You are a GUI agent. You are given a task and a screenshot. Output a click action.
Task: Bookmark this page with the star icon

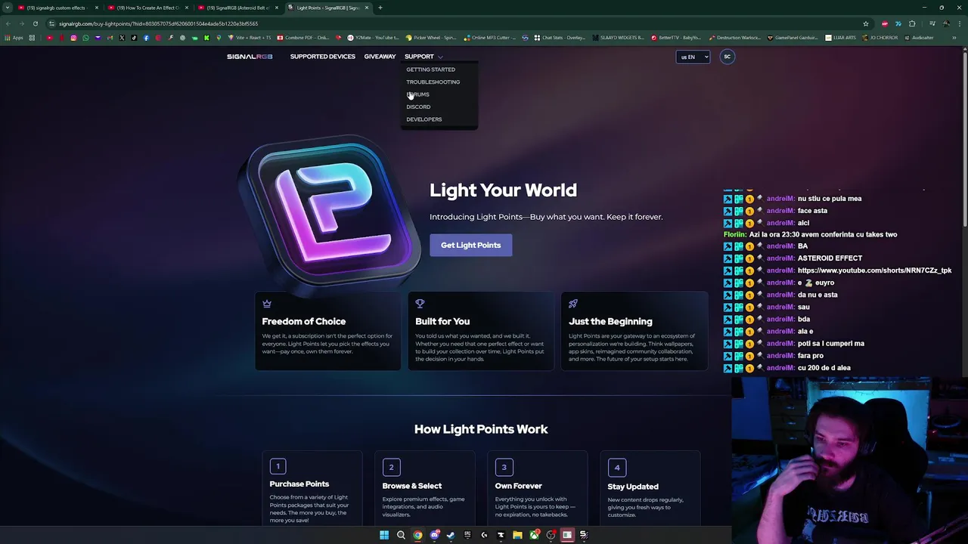click(x=866, y=23)
